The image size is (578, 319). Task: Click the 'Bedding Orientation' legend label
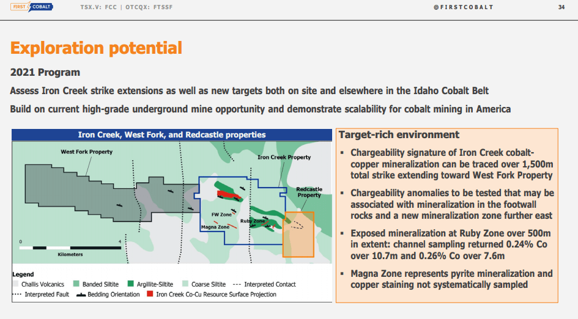[x=114, y=295]
